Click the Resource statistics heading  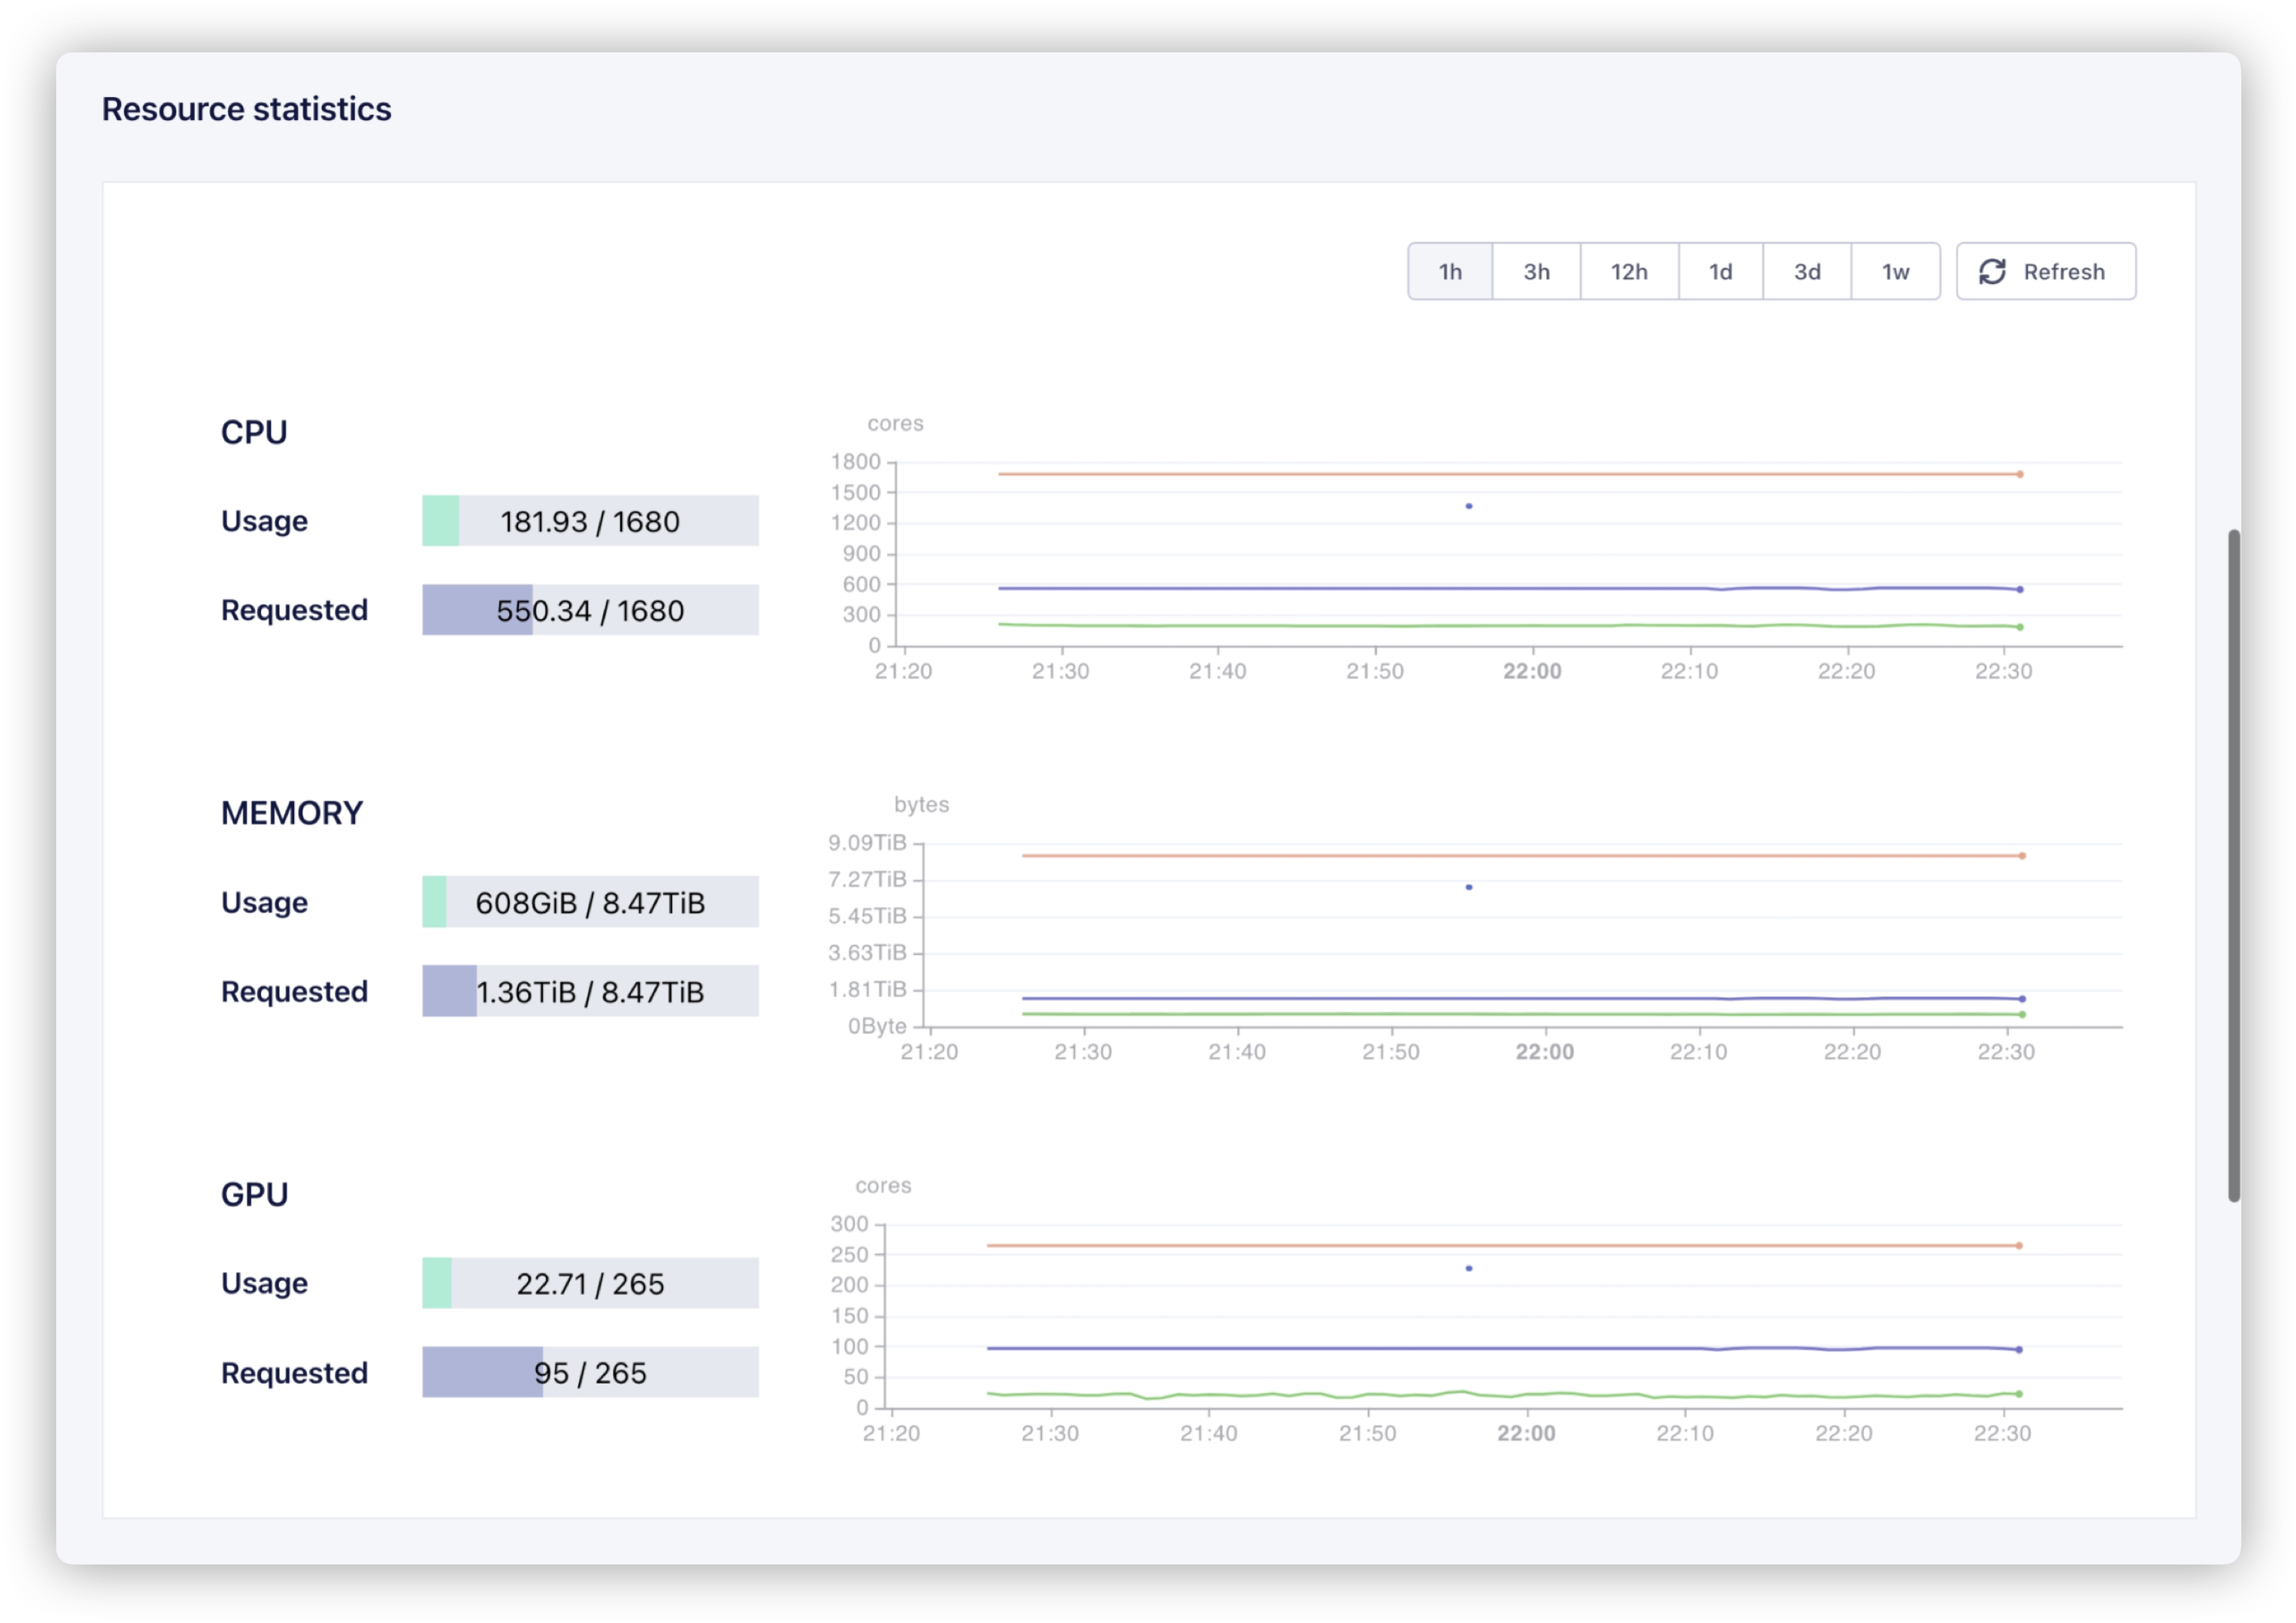click(247, 109)
